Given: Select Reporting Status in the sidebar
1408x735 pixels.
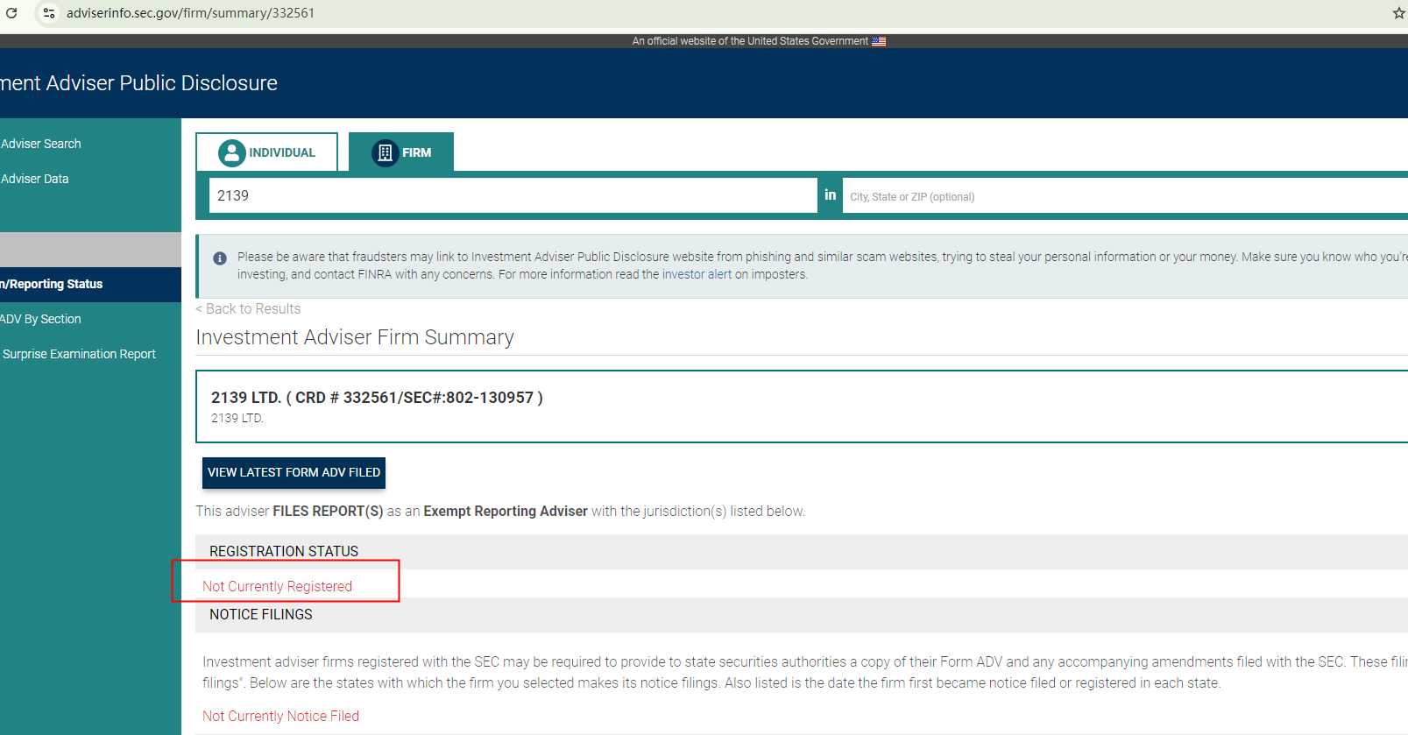Looking at the screenshot, I should point(90,284).
